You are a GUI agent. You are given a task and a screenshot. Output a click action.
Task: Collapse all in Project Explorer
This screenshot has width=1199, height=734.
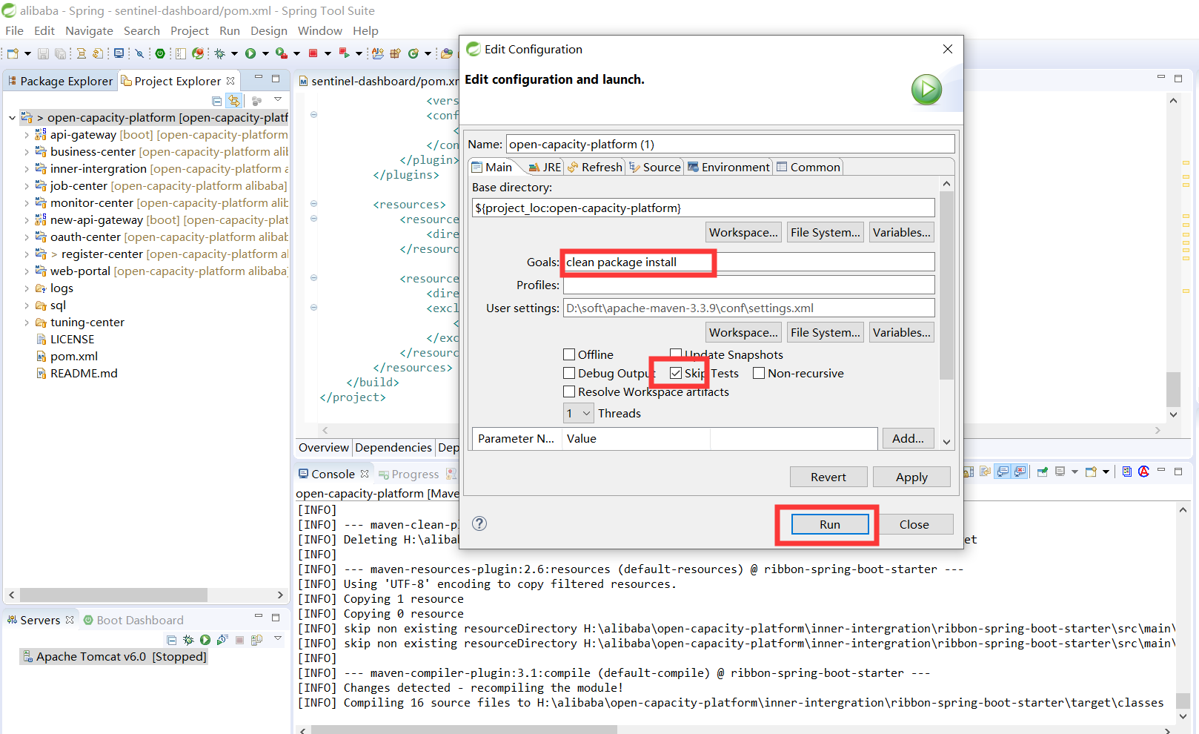216,101
